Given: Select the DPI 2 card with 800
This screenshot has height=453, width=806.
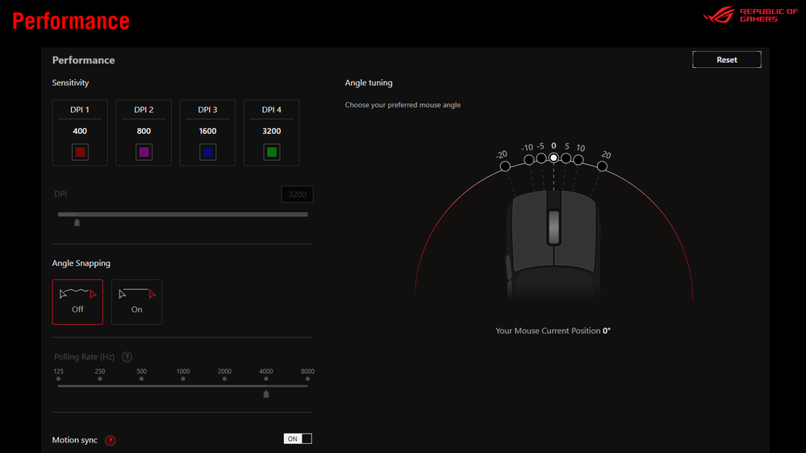Looking at the screenshot, I should (x=144, y=132).
